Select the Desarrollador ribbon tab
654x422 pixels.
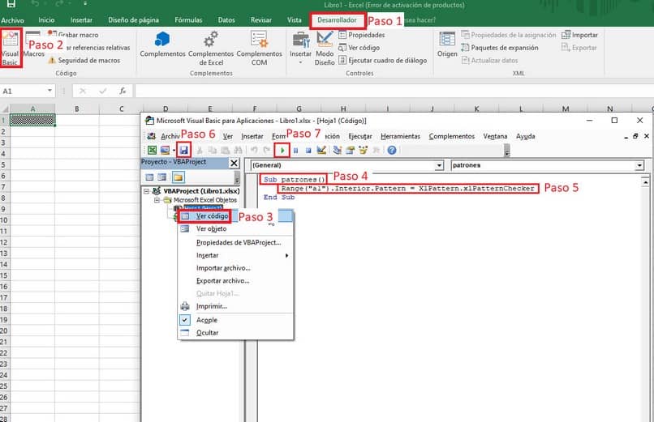pos(337,20)
